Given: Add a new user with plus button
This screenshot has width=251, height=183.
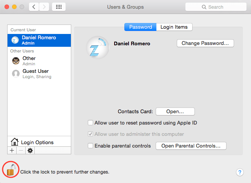Looking at the screenshot, I should click(x=12, y=151).
